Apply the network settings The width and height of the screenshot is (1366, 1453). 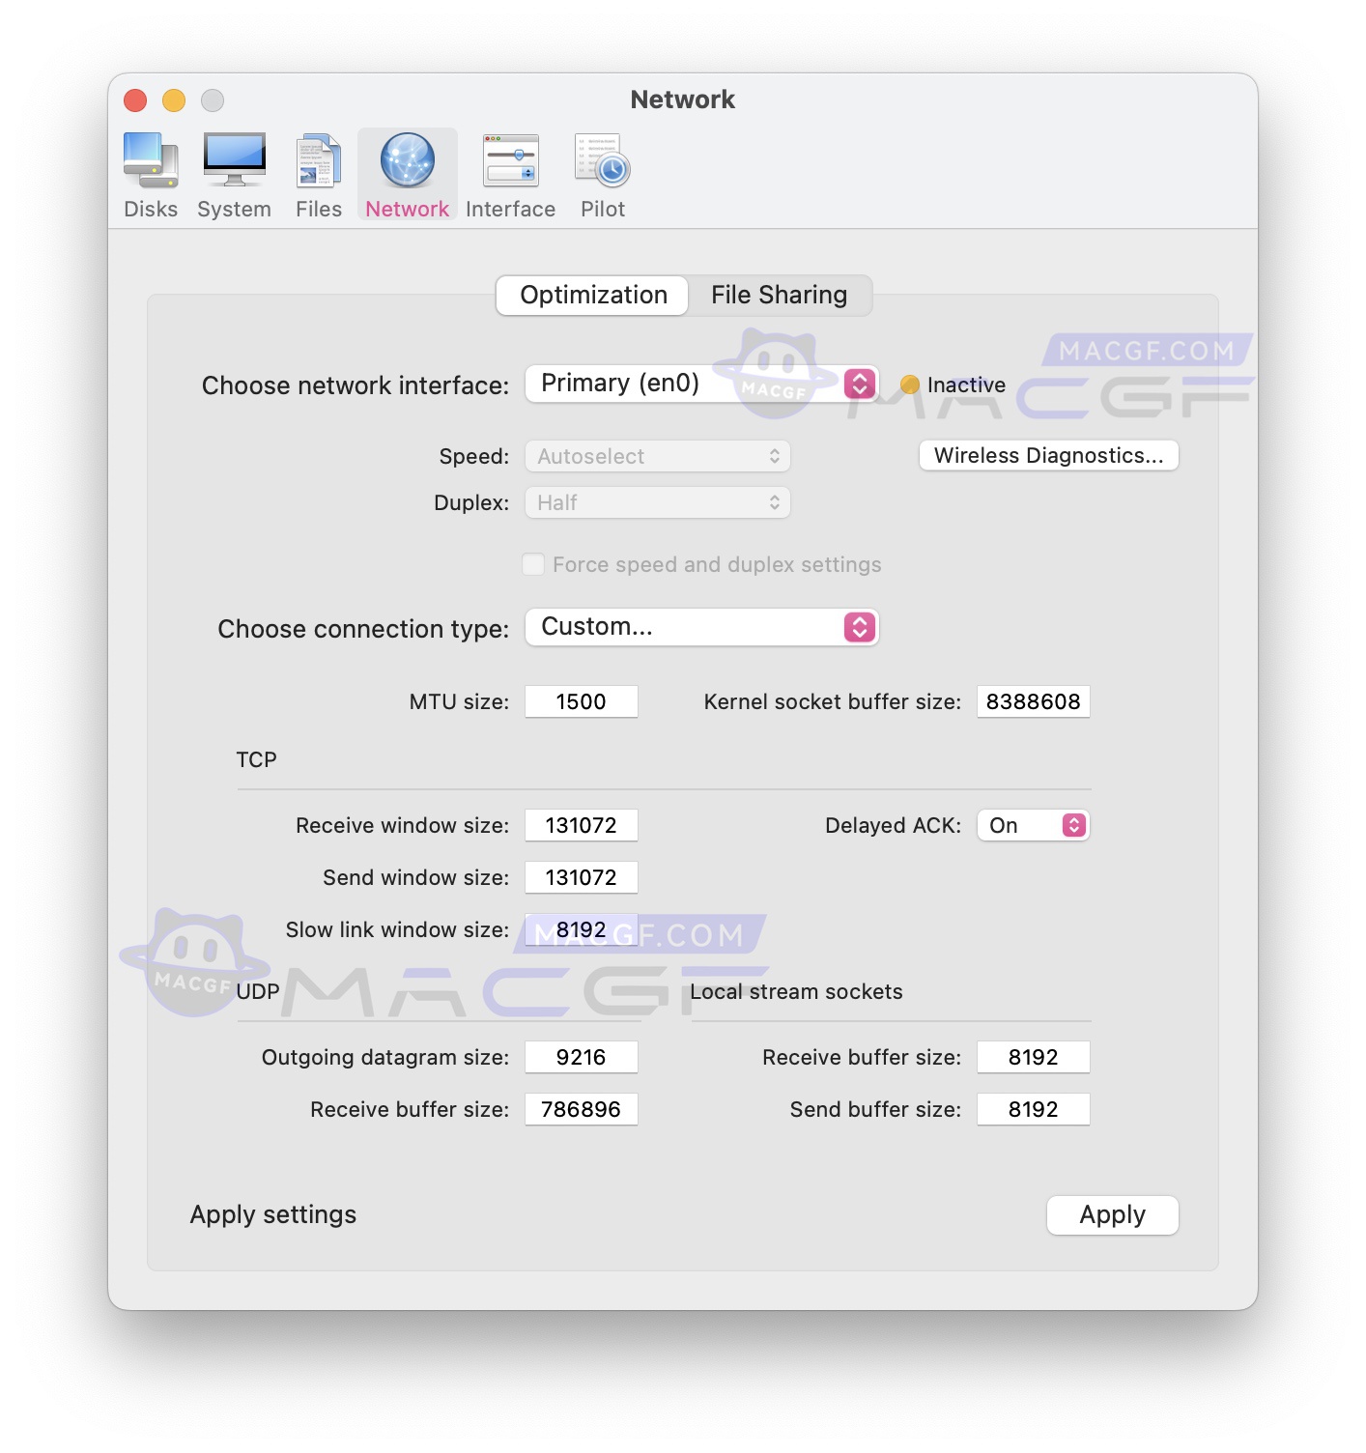(x=1112, y=1215)
